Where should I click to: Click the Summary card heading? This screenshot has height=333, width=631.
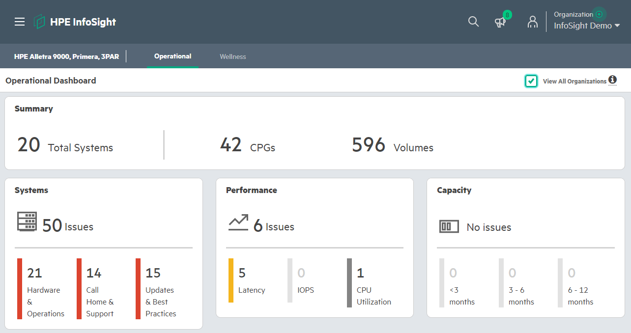(x=34, y=109)
